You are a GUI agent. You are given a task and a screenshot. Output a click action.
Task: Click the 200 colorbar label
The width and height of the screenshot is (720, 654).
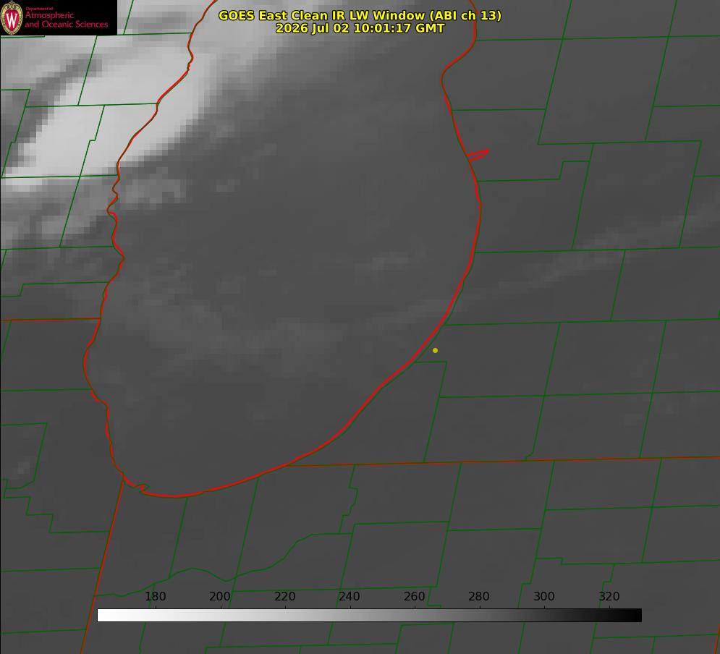[220, 596]
